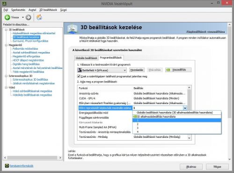The height and width of the screenshot is (173, 234).
Task: Click the Rendszerinformációk icon at bottom left
Action: [7, 165]
